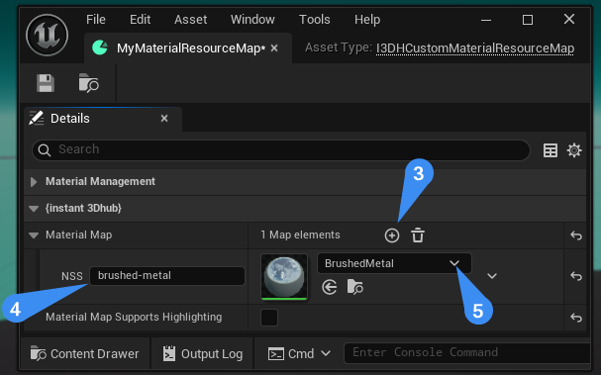Open Details panel settings gear

[x=574, y=150]
